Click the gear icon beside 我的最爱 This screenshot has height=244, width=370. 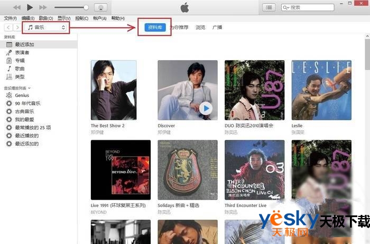click(x=9, y=119)
